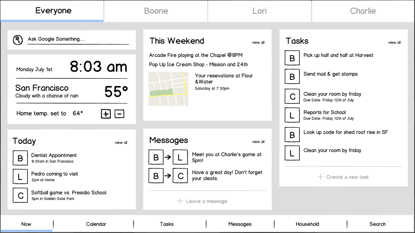The width and height of the screenshot is (415, 233).
Task: Click B icon beside Dentist Appointment
Action: 20,158
